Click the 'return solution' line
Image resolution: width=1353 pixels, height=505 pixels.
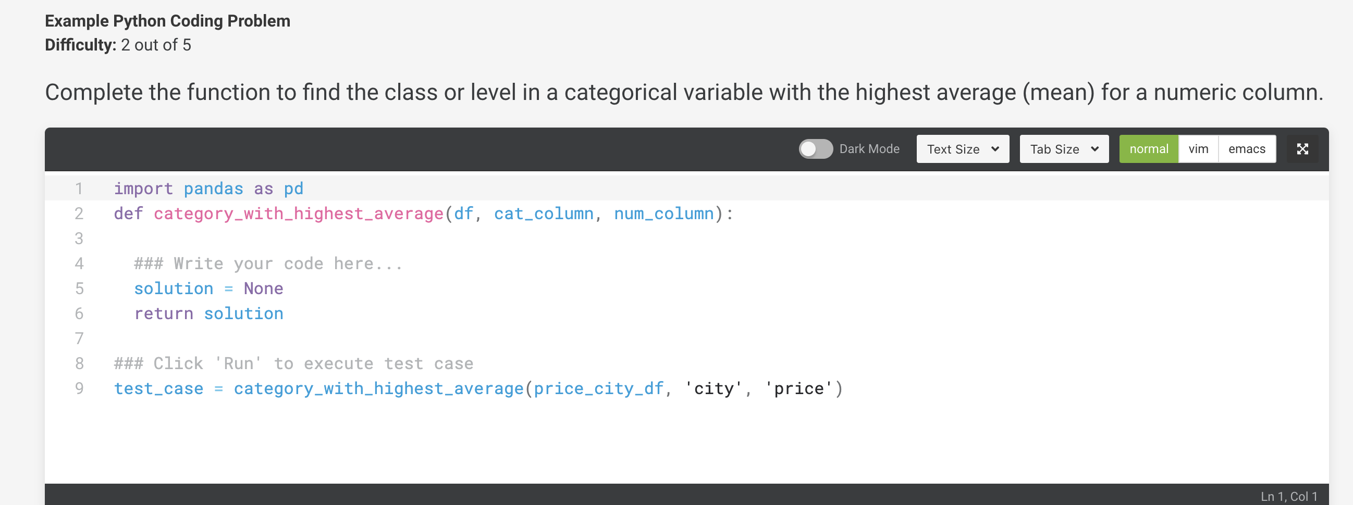click(208, 313)
